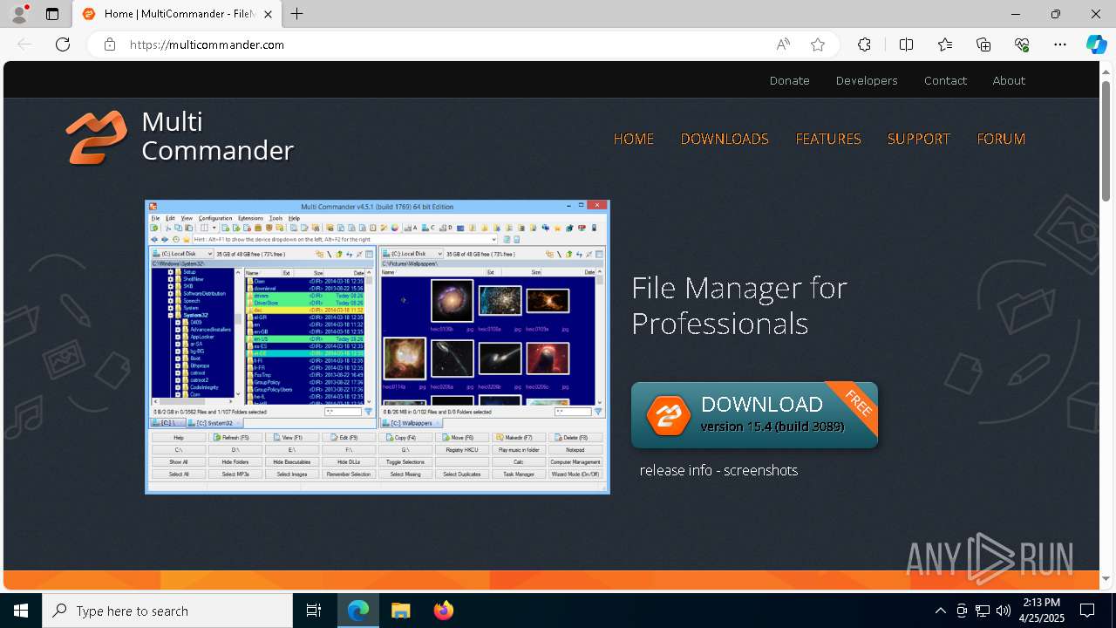Viewport: 1116px width, 628px height.
Task: Open Firefox from the taskbar
Action: [x=444, y=611]
